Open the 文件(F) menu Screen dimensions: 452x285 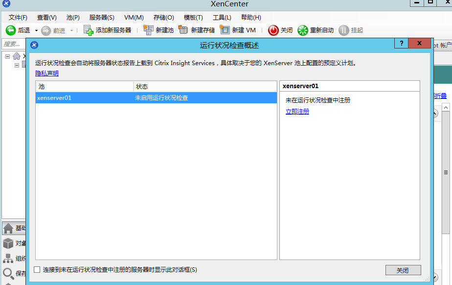point(18,18)
